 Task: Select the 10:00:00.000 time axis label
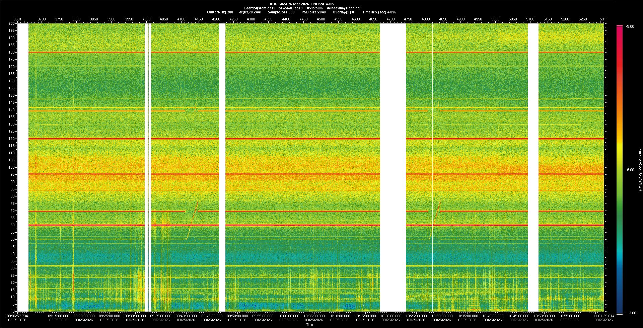(x=289, y=316)
